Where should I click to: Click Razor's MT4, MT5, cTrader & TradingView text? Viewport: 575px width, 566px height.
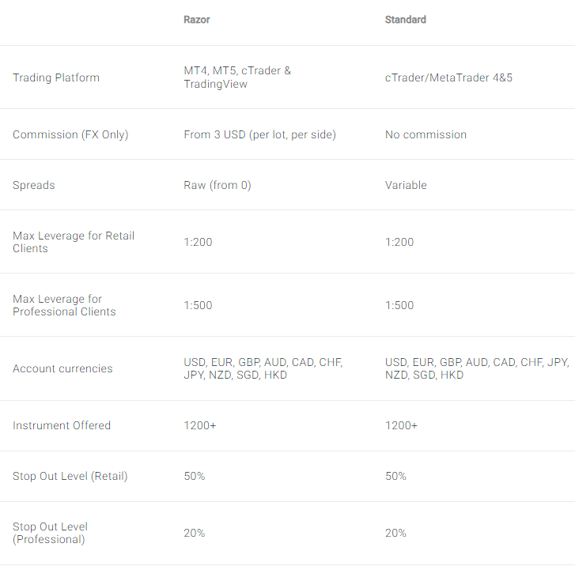point(237,77)
